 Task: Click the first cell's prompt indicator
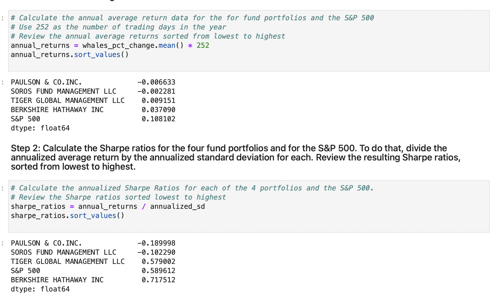tap(2, 18)
